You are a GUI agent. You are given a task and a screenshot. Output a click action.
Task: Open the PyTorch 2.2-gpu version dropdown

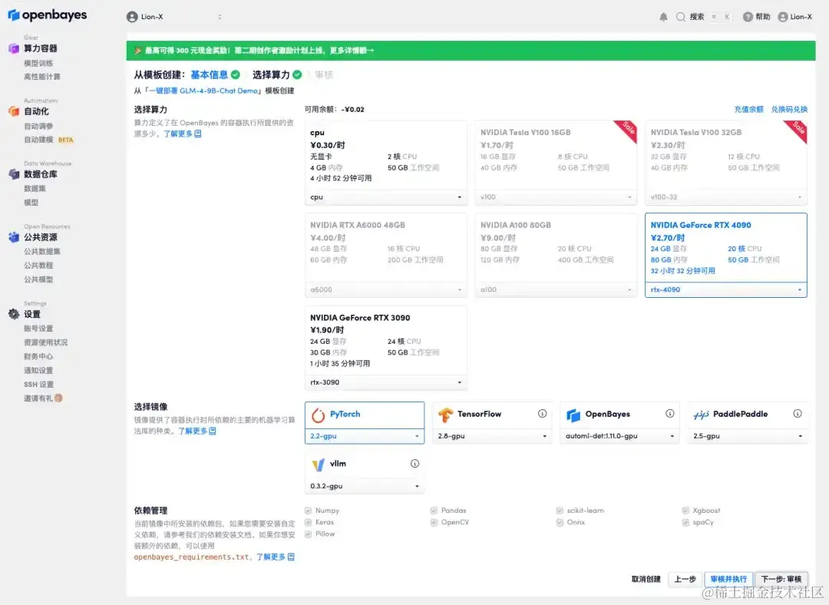tap(365, 436)
